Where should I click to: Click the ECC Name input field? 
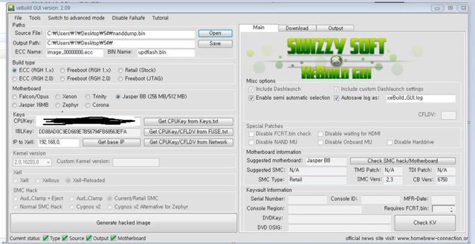[x=74, y=53]
